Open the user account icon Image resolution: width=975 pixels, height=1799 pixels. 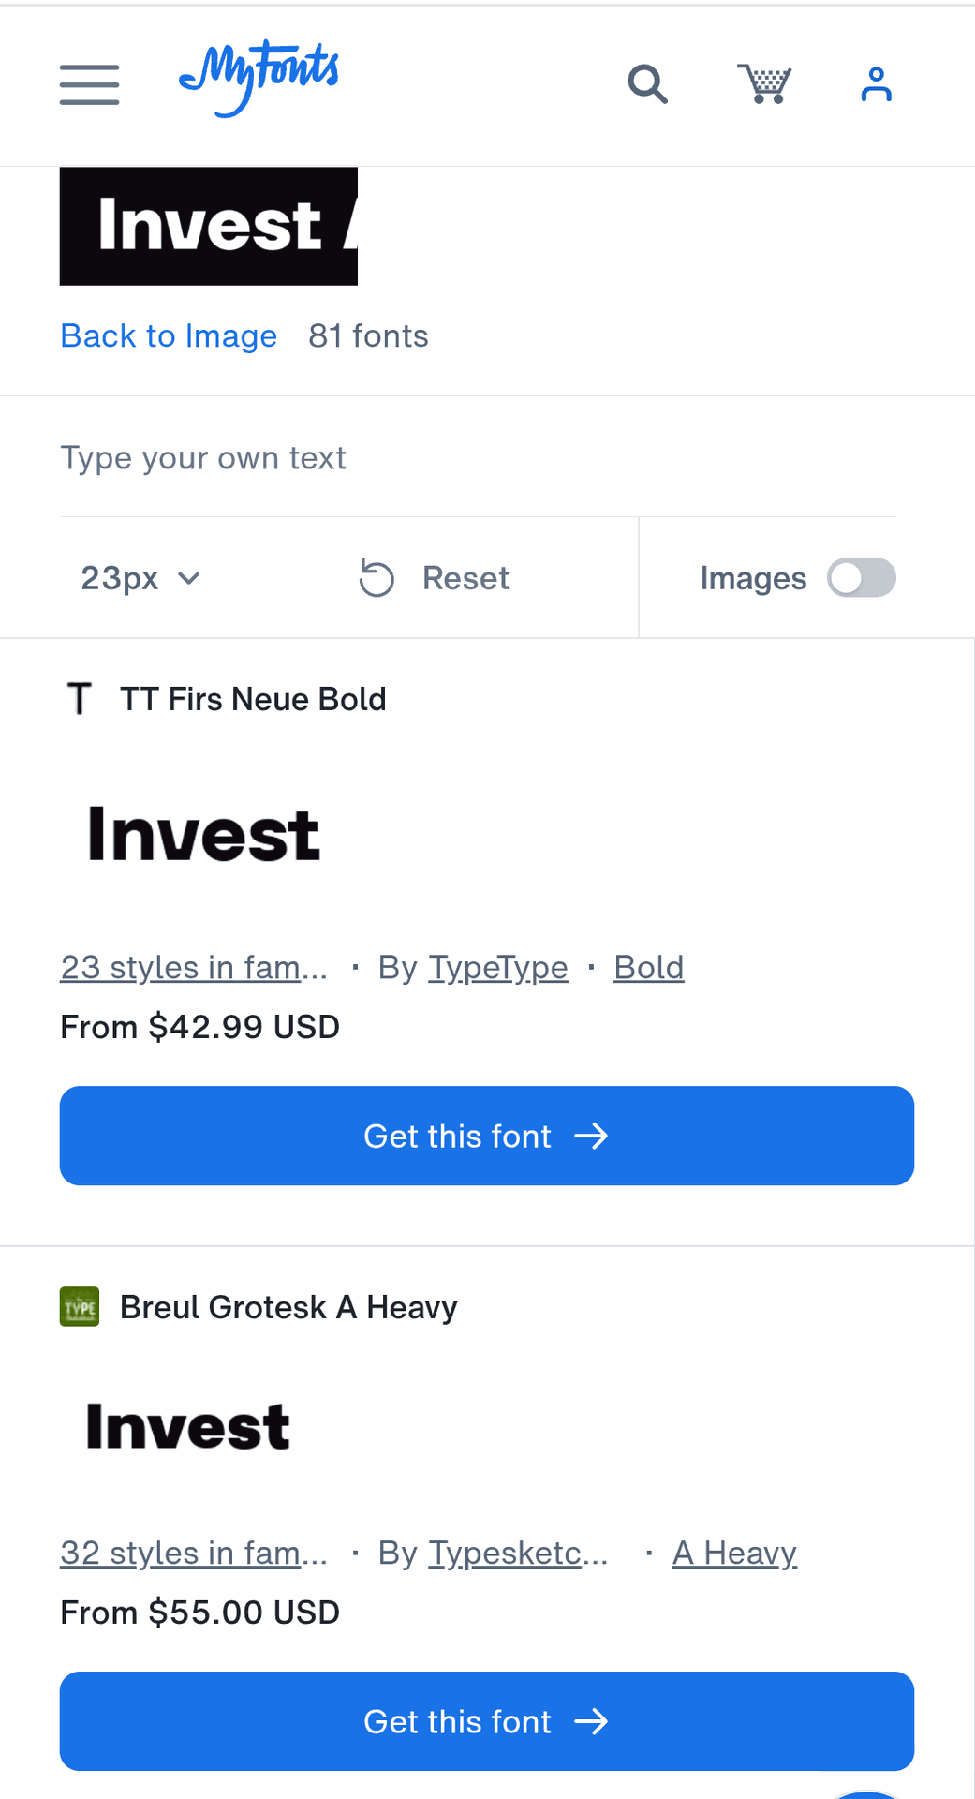click(x=877, y=84)
